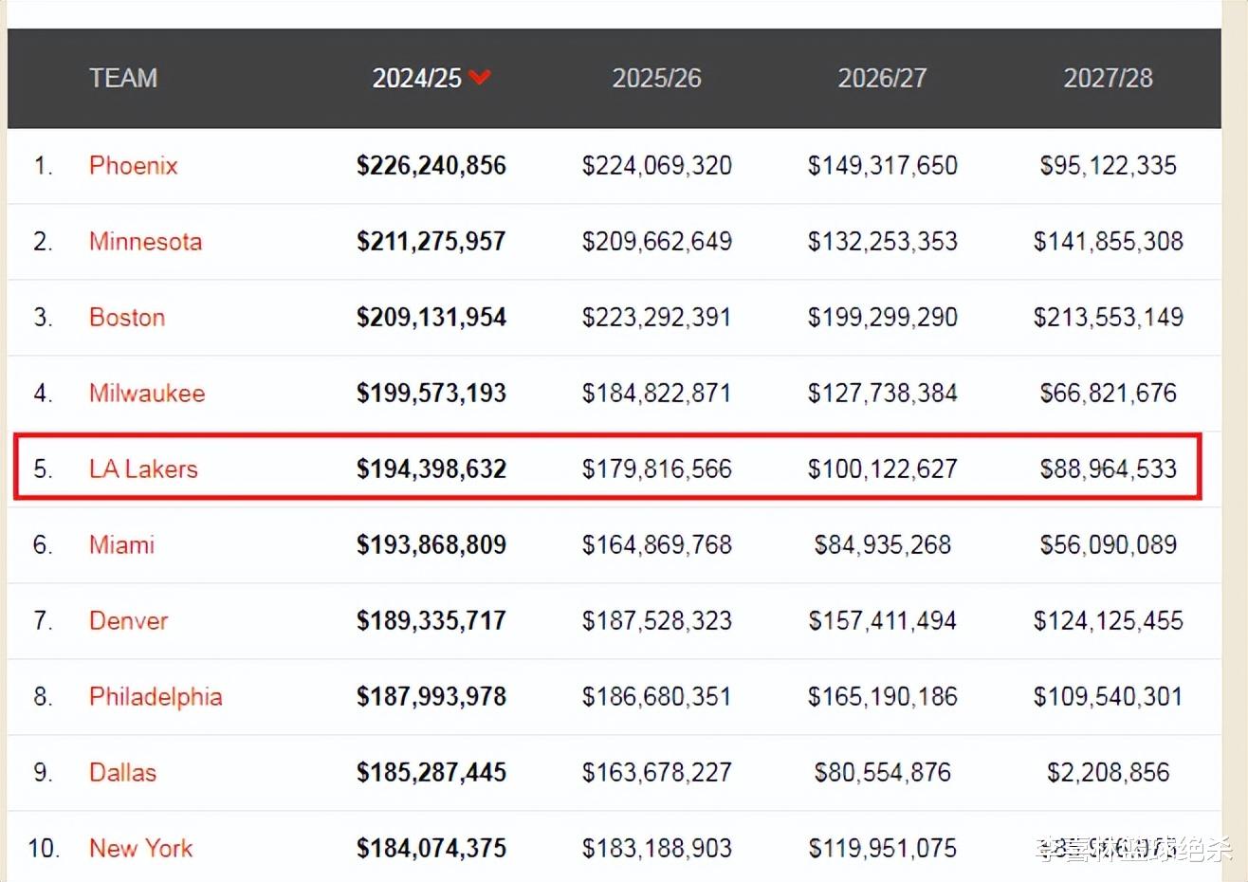The height and width of the screenshot is (882, 1248).
Task: Select Phoenix 2024/25 value $226,240,856
Action: (431, 165)
